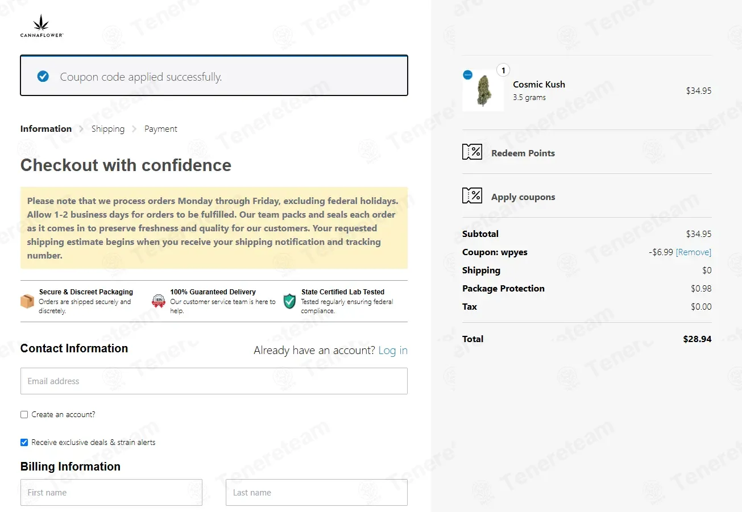Click the Apply coupons ticket icon
Image resolution: width=742 pixels, height=512 pixels.
point(472,196)
